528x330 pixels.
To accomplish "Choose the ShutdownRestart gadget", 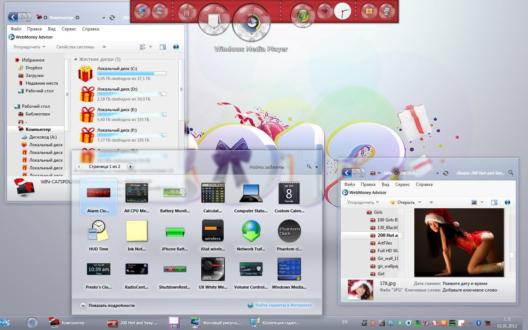I will point(175,273).
